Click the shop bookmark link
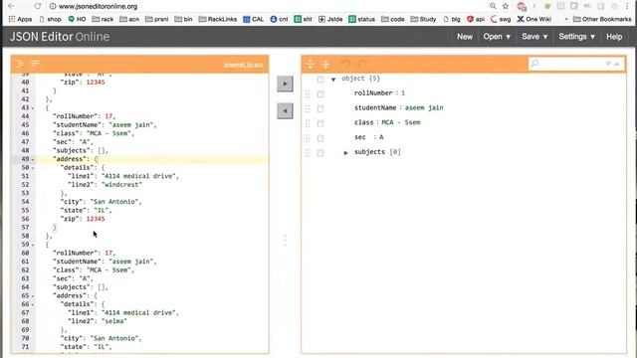The image size is (637, 358). 50,19
